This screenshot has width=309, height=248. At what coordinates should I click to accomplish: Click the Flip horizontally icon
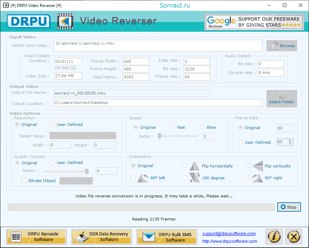pos(195,166)
